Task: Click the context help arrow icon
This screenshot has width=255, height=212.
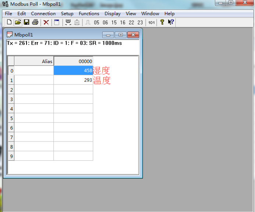Action: point(171,22)
